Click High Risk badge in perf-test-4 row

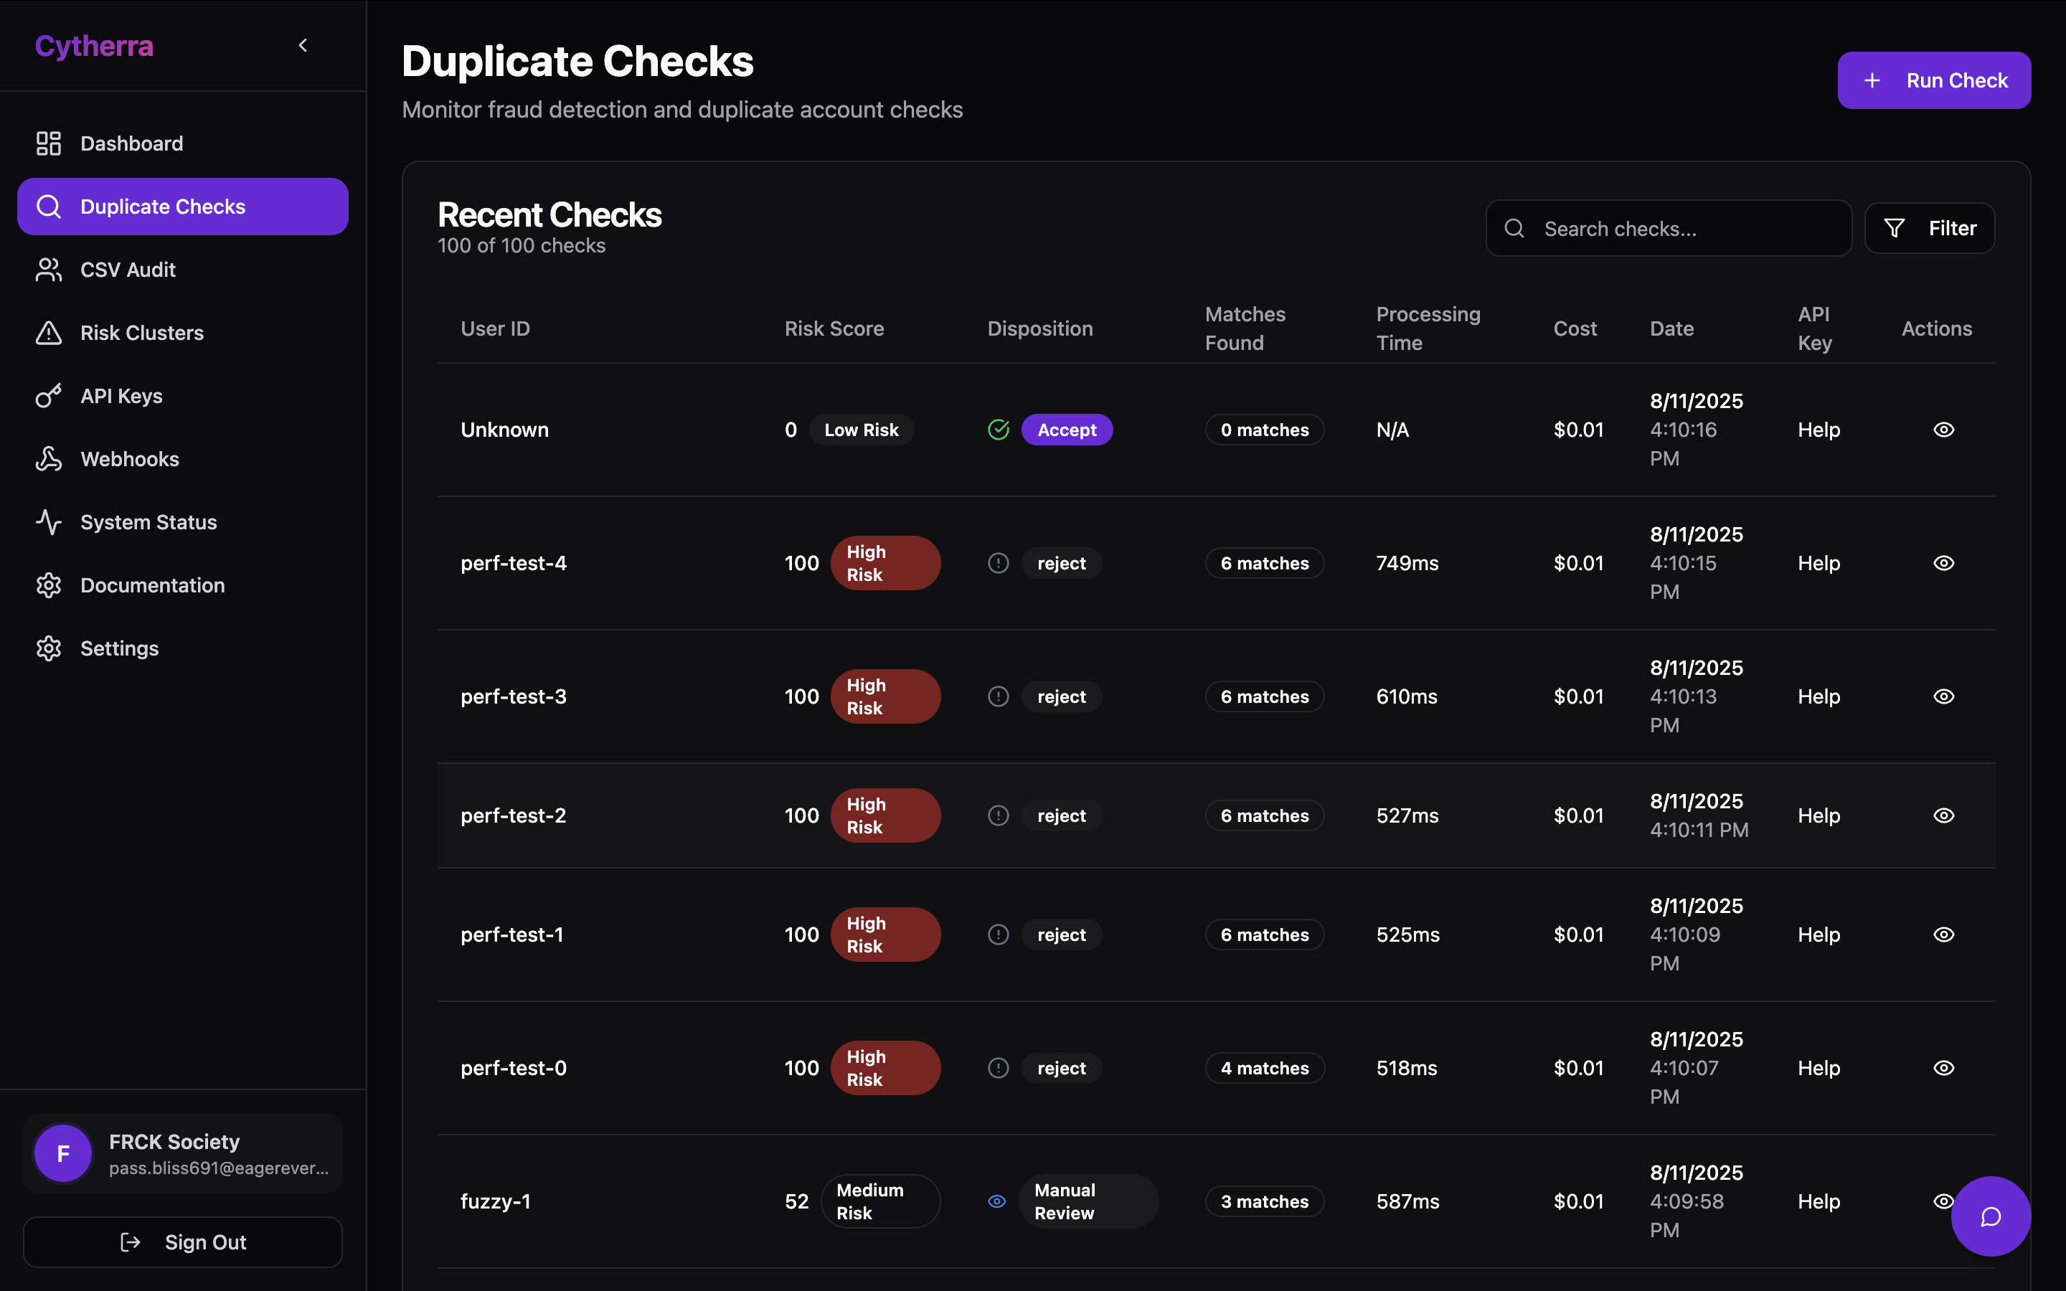886,563
